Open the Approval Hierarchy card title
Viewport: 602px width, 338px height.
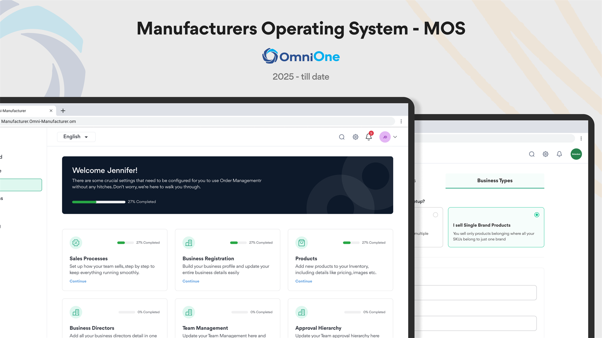tap(318, 328)
